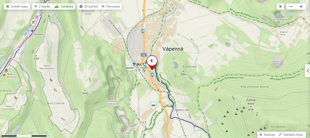Viewport: 310px width, 138px height.
Task: Click the accommodation bed icon south of town
Action: 153,105
